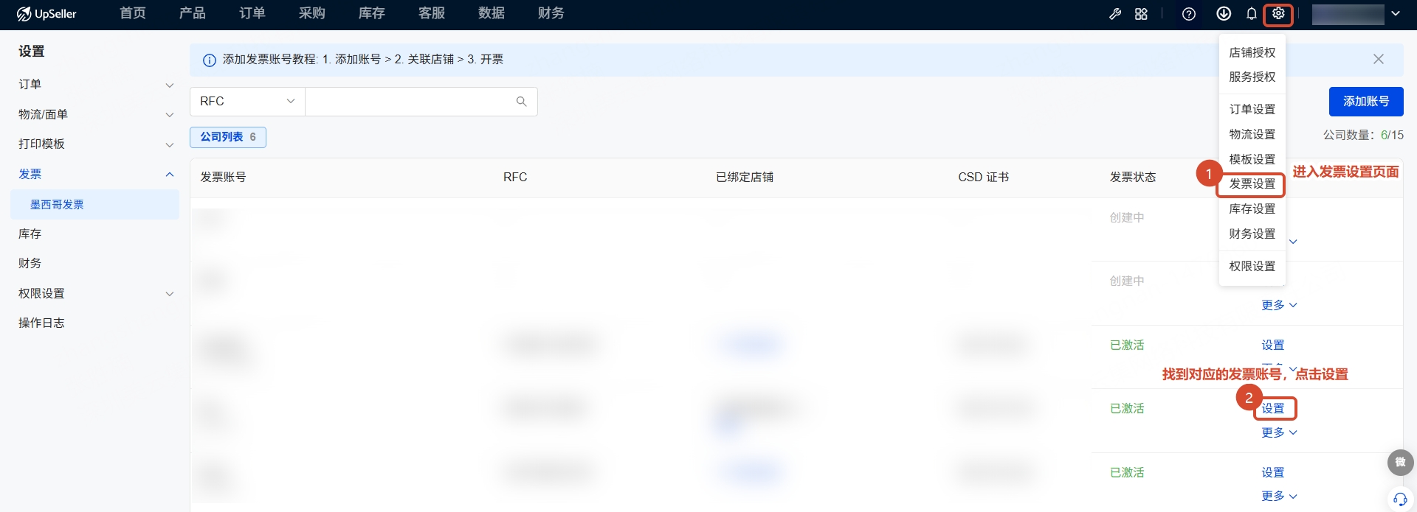Open 财务 in top navigation
The image size is (1417, 512).
tap(551, 13)
